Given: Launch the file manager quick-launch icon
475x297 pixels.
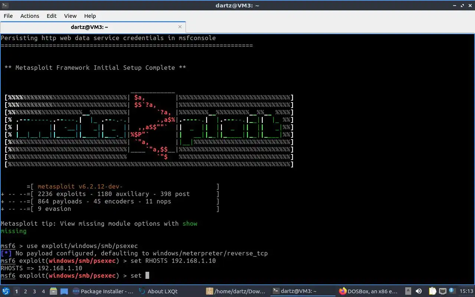Looking at the screenshot, I should coord(53,291).
